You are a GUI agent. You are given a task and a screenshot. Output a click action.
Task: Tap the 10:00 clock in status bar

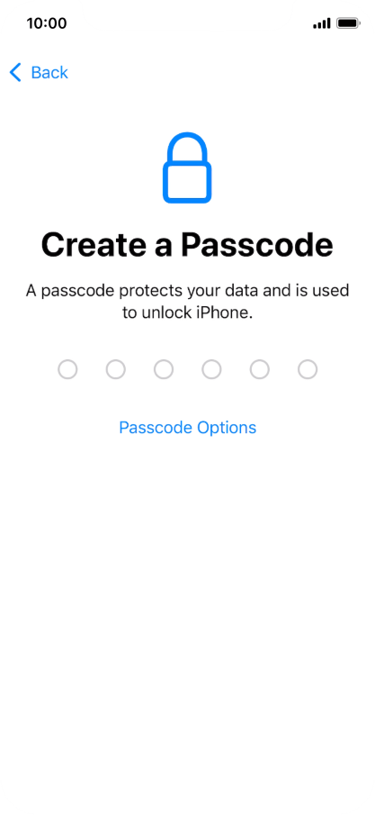coord(47,23)
